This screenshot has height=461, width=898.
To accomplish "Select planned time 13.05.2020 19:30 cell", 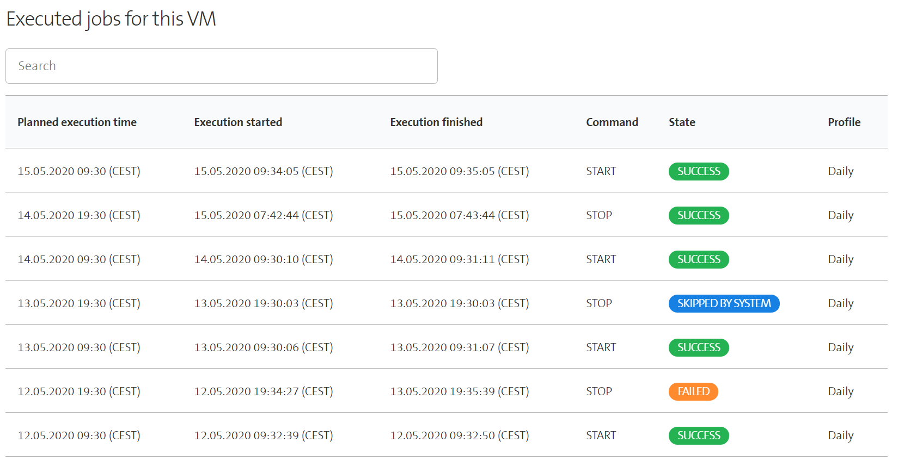I will 79,303.
